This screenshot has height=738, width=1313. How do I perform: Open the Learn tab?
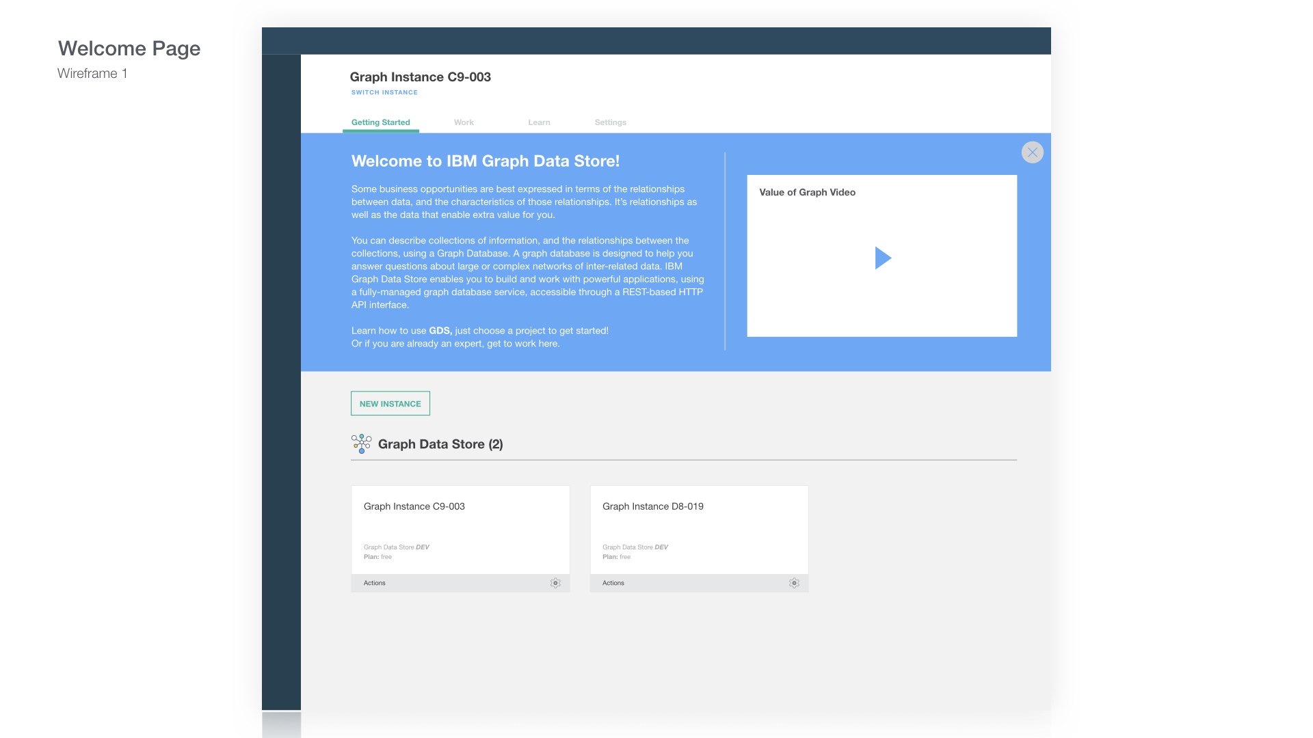pyautogui.click(x=539, y=122)
